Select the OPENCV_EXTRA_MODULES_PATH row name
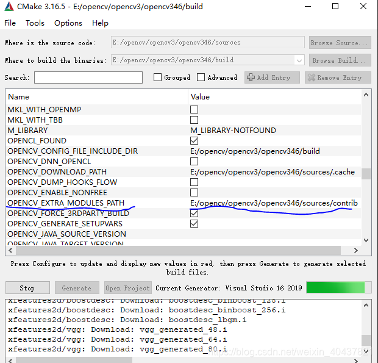The width and height of the screenshot is (378, 363). [x=66, y=203]
